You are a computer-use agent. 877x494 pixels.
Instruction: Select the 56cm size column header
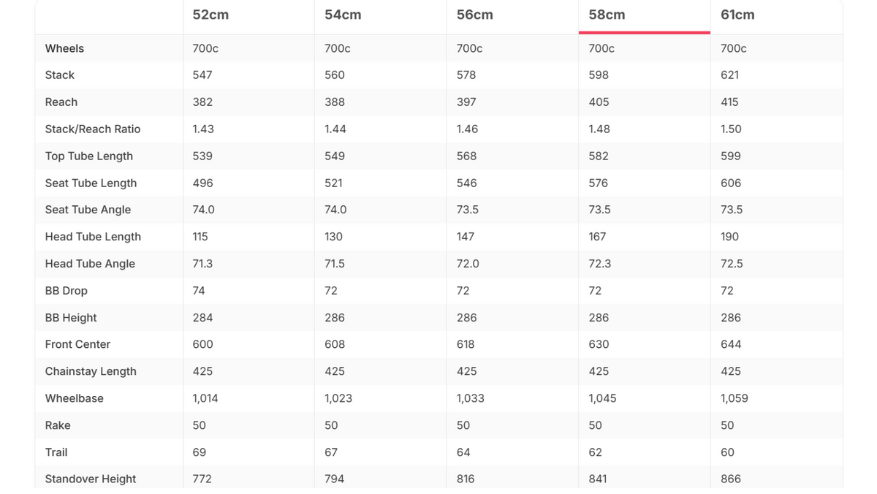click(474, 15)
